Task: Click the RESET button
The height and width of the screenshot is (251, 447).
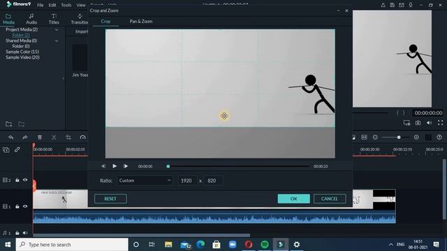Action: [x=110, y=199]
